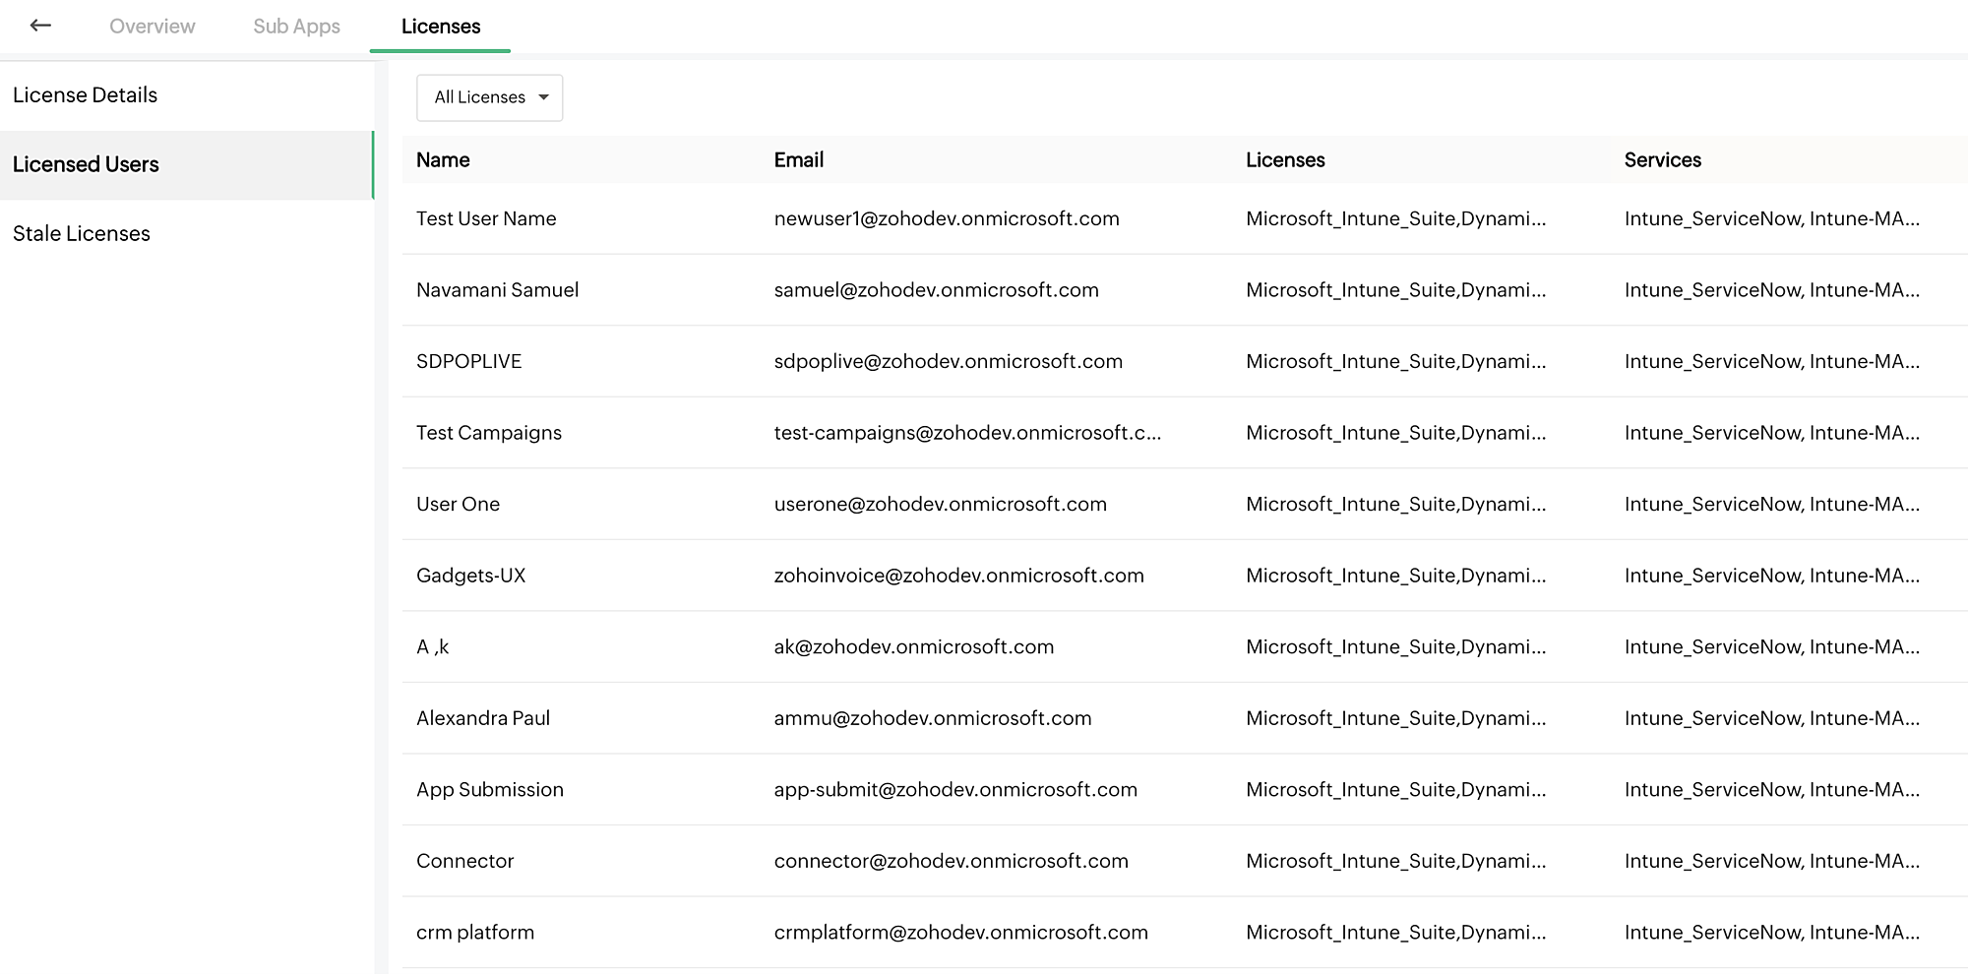Select the Navamani Samuel row

coord(497,290)
